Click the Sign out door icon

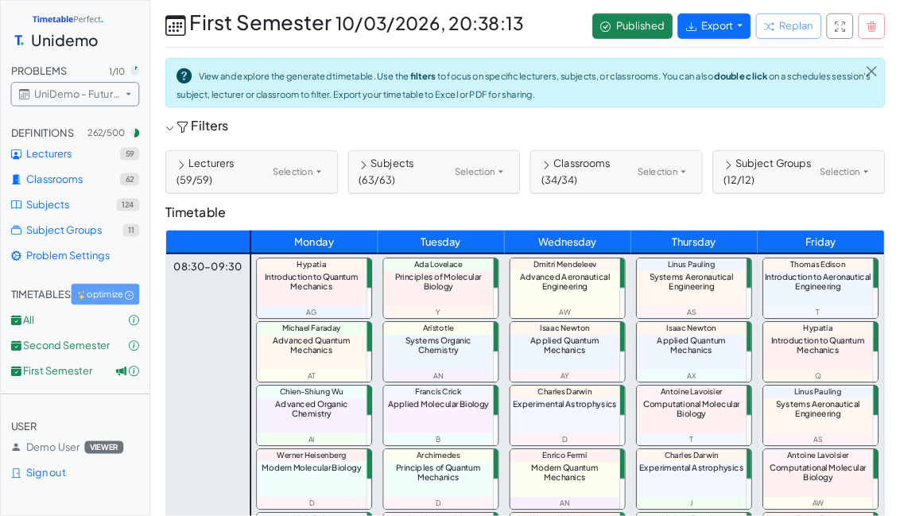16,473
